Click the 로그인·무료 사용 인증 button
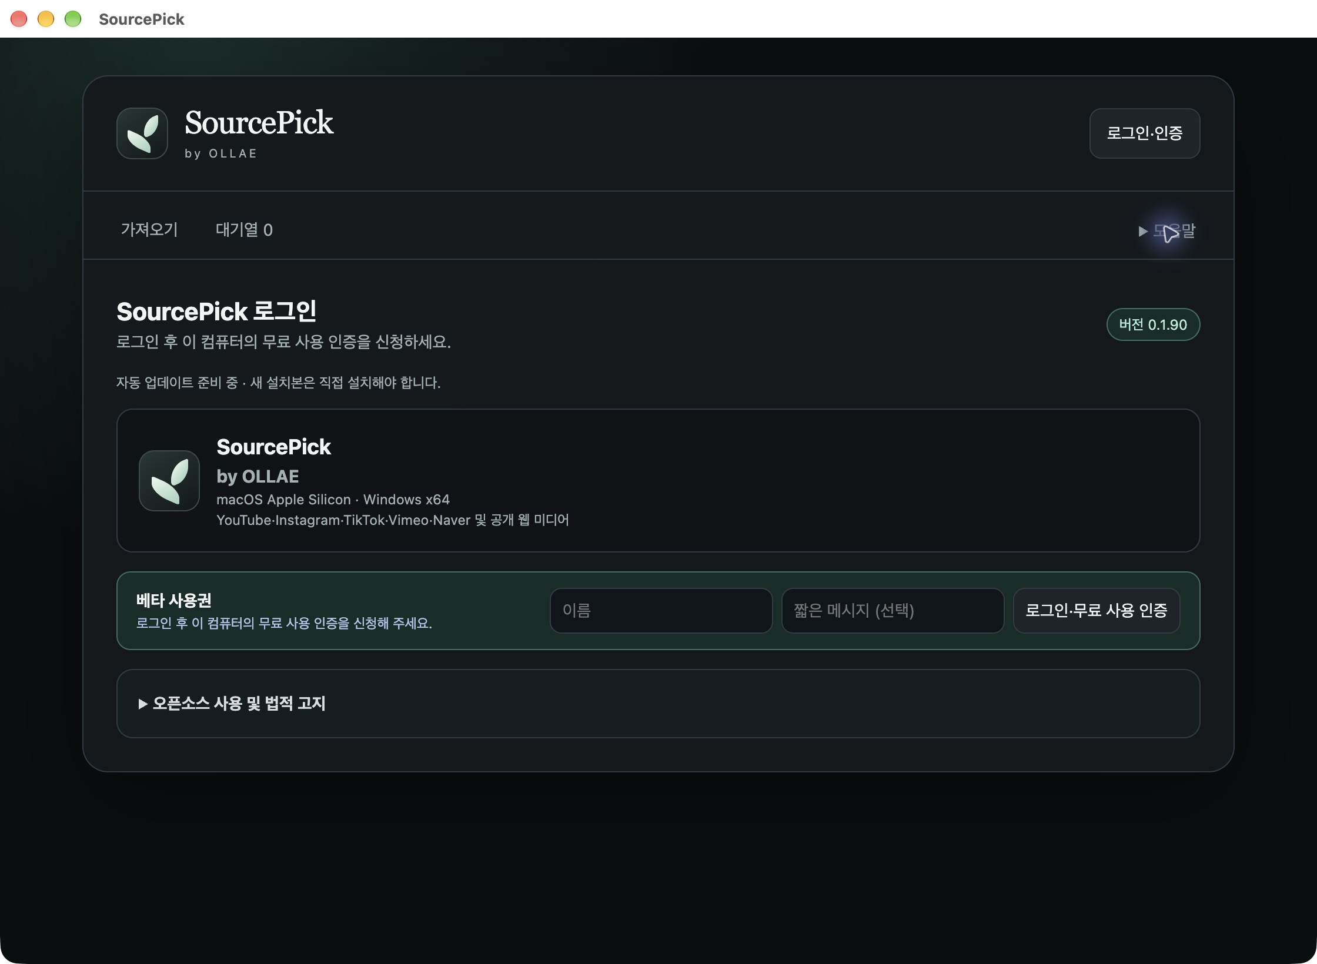The width and height of the screenshot is (1317, 964). (1096, 611)
